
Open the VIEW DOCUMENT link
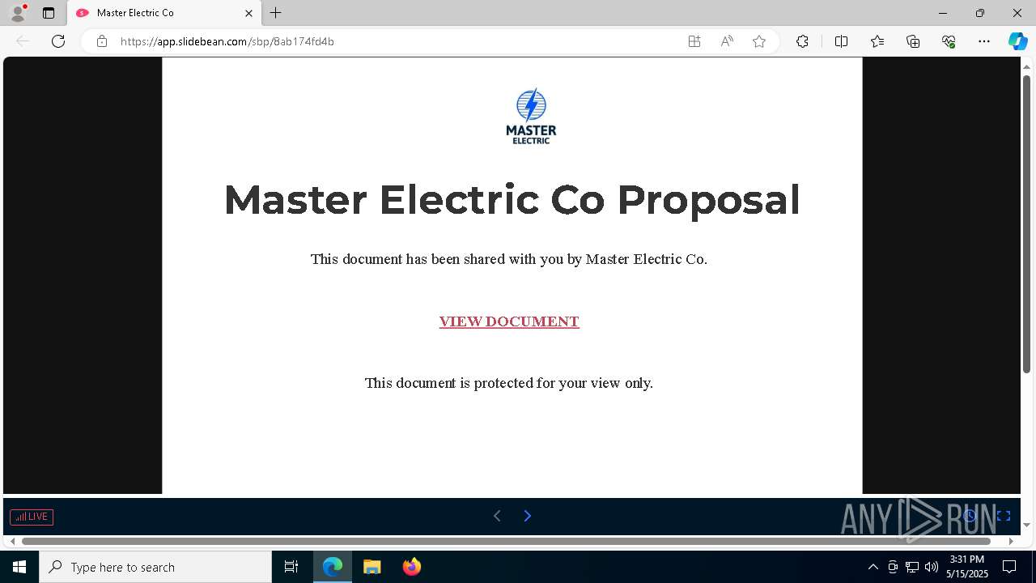coord(509,321)
